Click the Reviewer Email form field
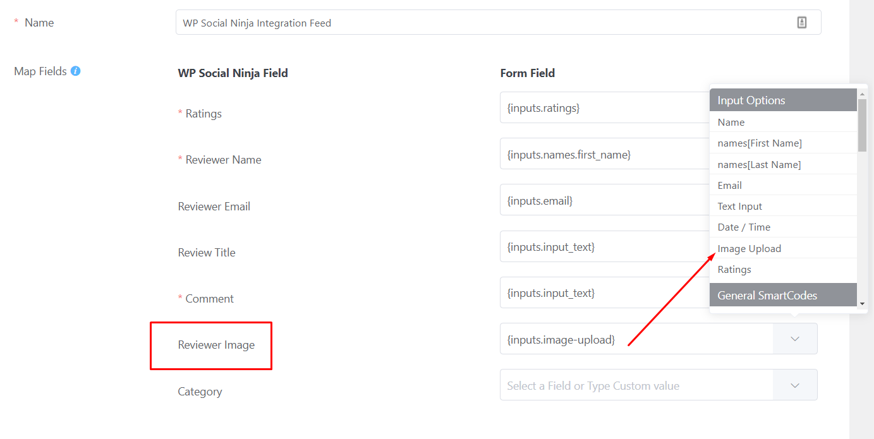Viewport: 874px width, 439px height. pyautogui.click(x=604, y=201)
